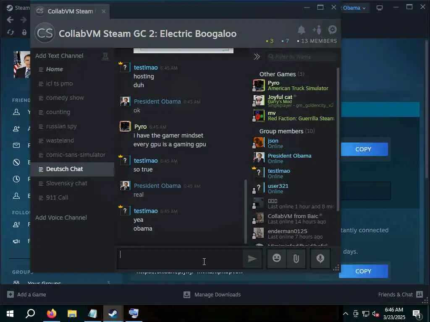Collapse the member list with double-chevron
430x322 pixels.
click(257, 57)
